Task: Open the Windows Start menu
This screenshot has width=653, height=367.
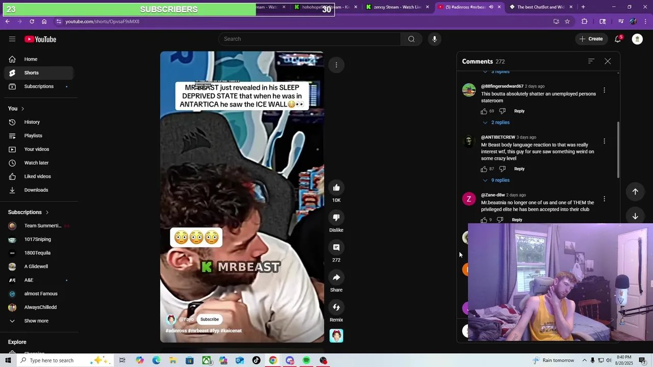Action: (x=8, y=360)
